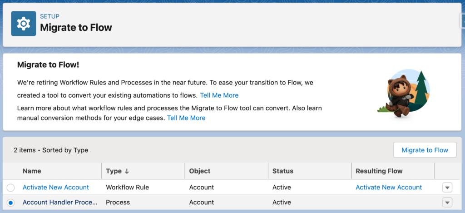The width and height of the screenshot is (465, 213).
Task: Toggle the Type column sort arrow
Action: 127,171
